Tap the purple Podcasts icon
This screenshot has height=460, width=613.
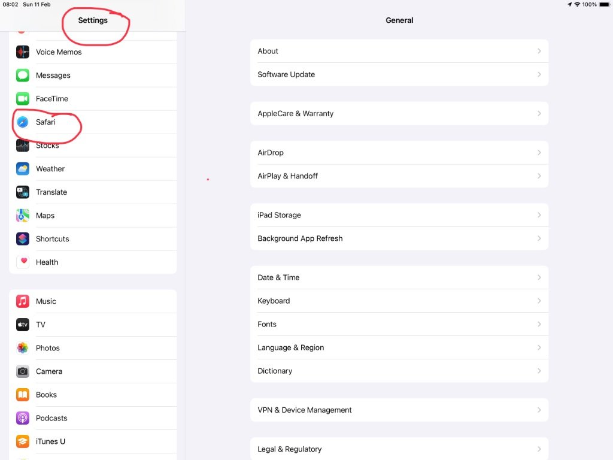tap(23, 418)
